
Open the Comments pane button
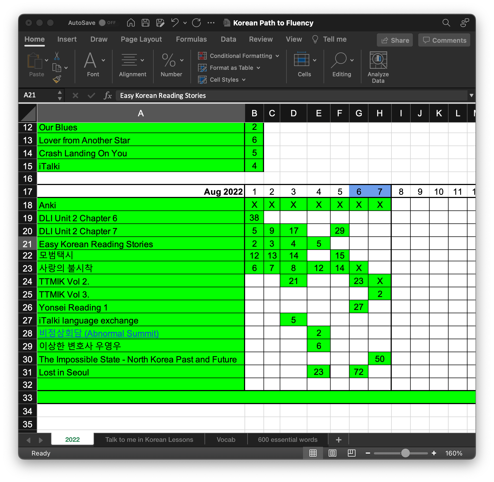444,40
